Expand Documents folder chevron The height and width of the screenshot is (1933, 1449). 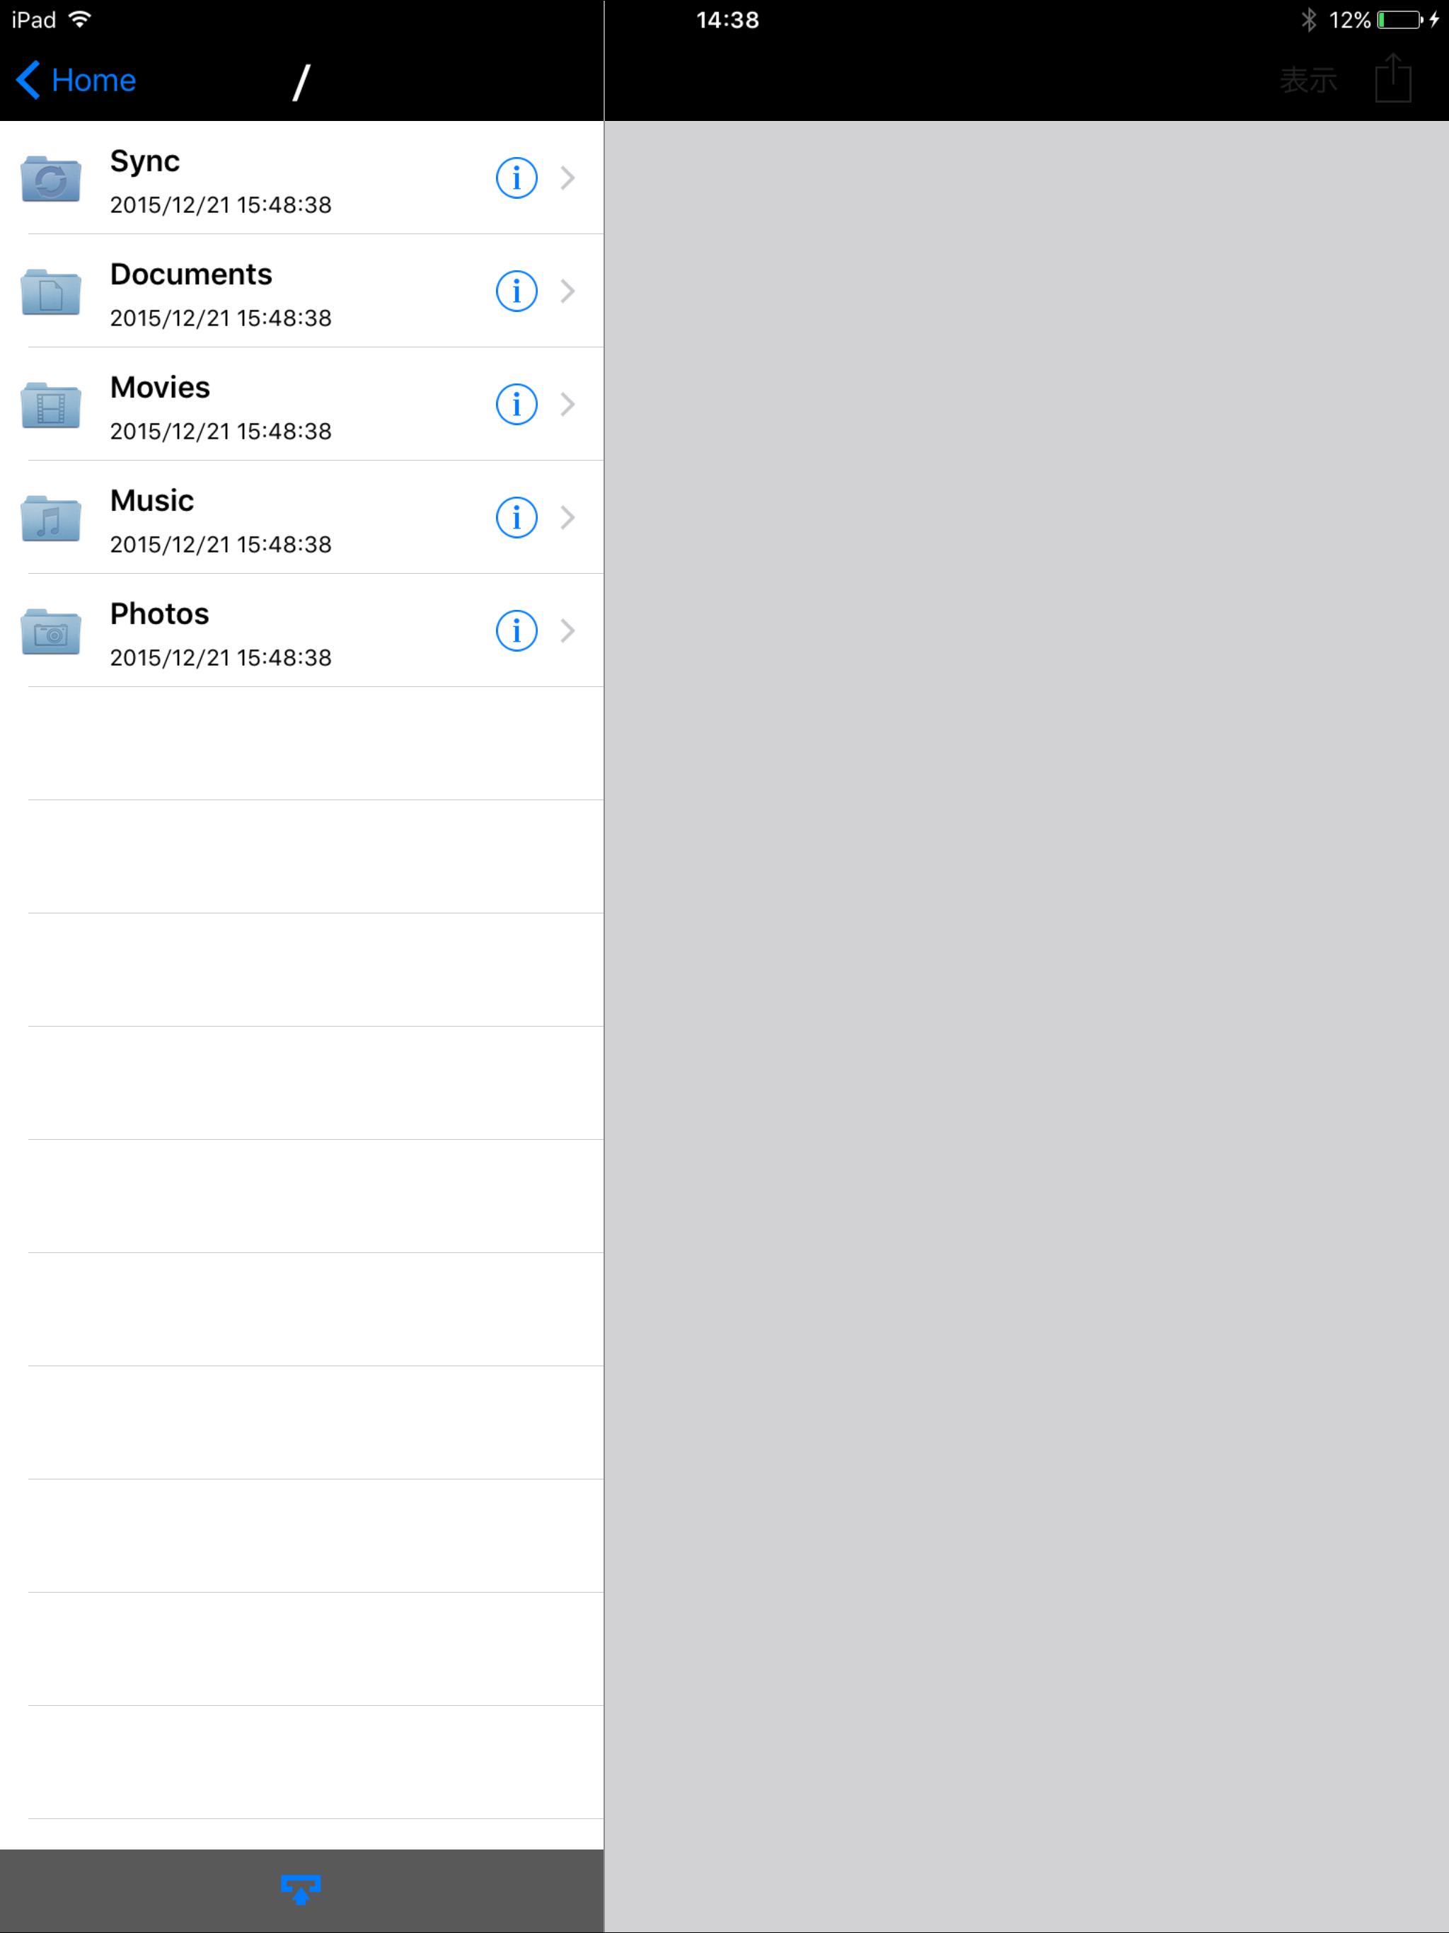(568, 291)
